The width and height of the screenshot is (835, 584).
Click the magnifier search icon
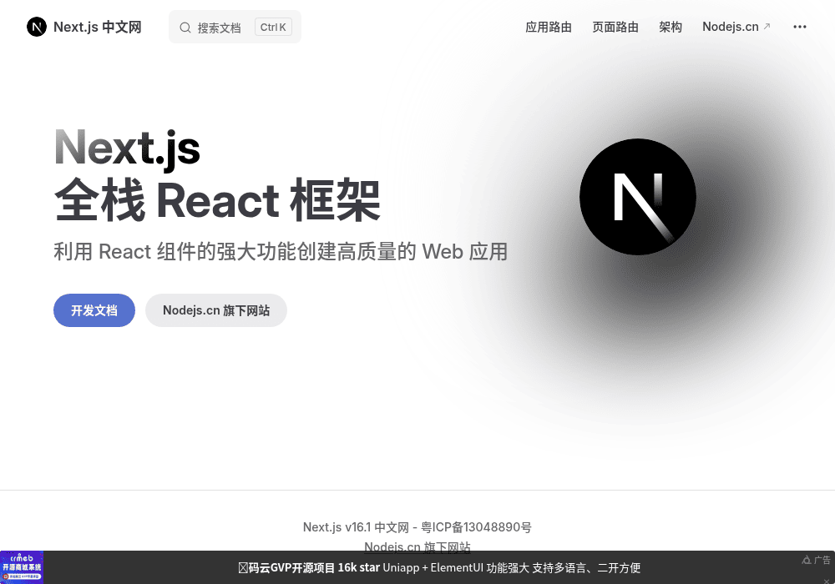(185, 28)
